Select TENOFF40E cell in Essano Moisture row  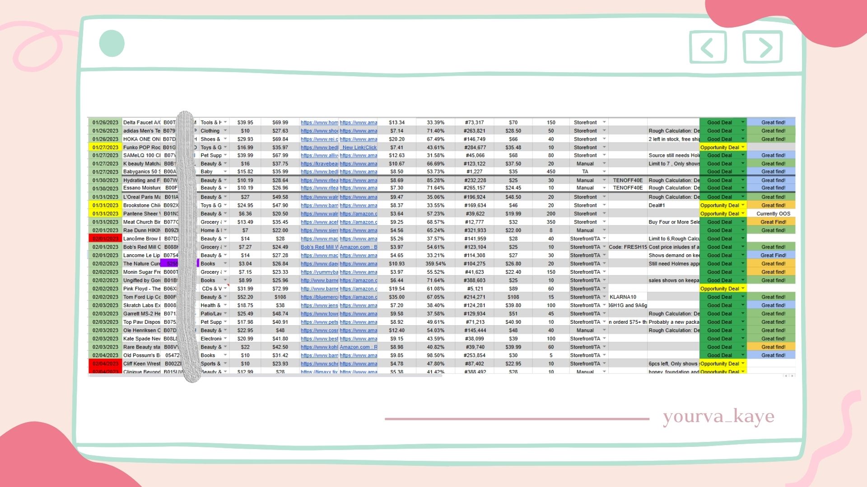tap(628, 188)
